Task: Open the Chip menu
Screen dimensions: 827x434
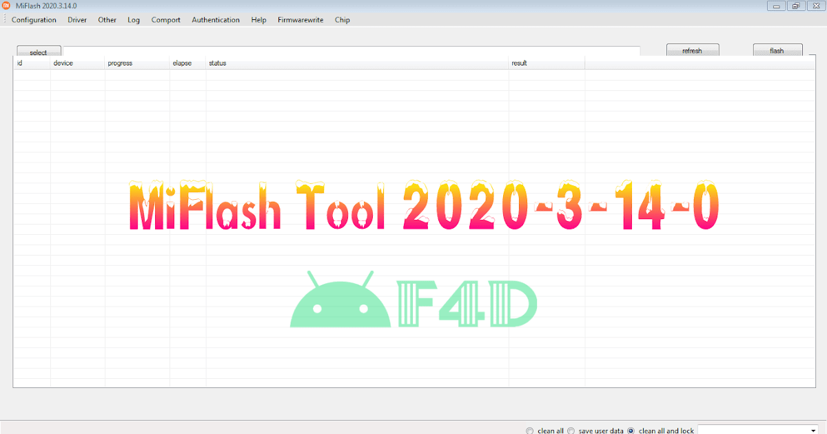Action: pyautogui.click(x=342, y=20)
